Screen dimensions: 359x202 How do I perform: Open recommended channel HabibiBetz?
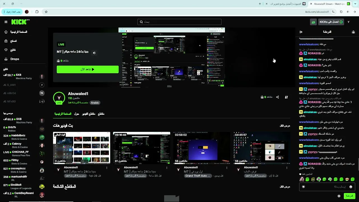coord(24,137)
